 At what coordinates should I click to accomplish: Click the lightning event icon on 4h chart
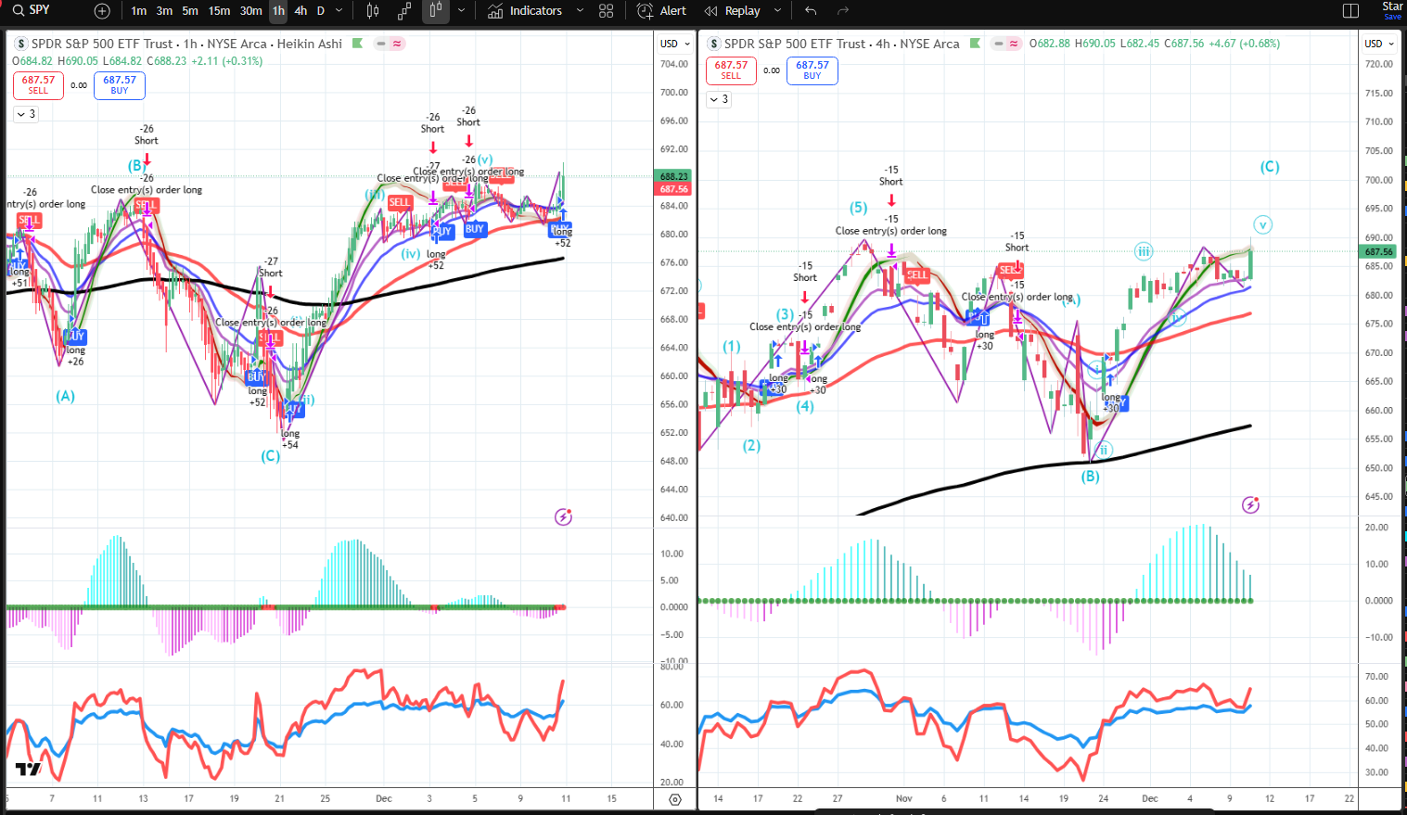pos(1250,505)
